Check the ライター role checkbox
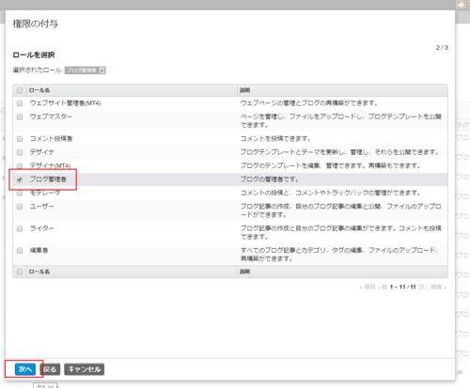 tap(20, 228)
